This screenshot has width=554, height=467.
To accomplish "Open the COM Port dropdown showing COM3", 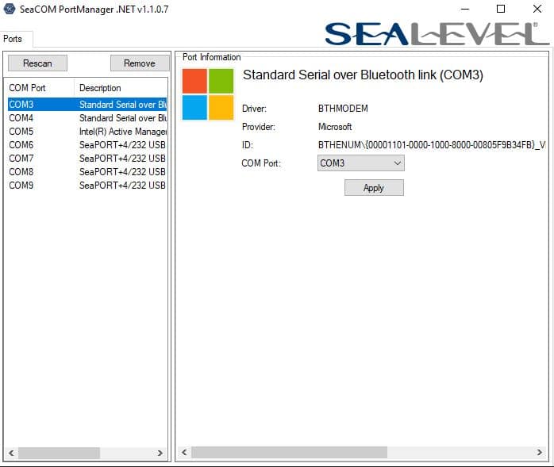I will point(361,163).
